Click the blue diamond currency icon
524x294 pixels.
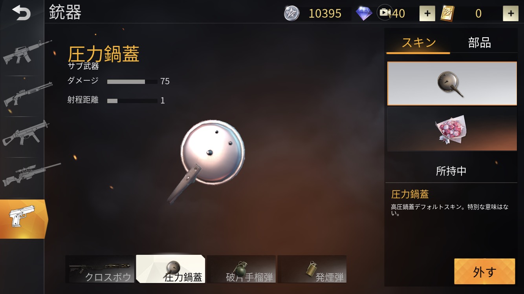[x=364, y=13]
